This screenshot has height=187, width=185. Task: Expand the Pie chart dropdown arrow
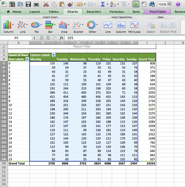tap(41, 25)
